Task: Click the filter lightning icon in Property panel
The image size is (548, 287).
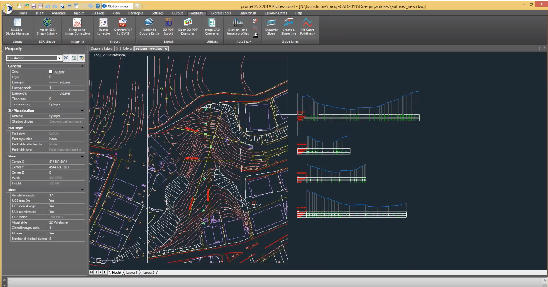Action: pyautogui.click(x=81, y=58)
